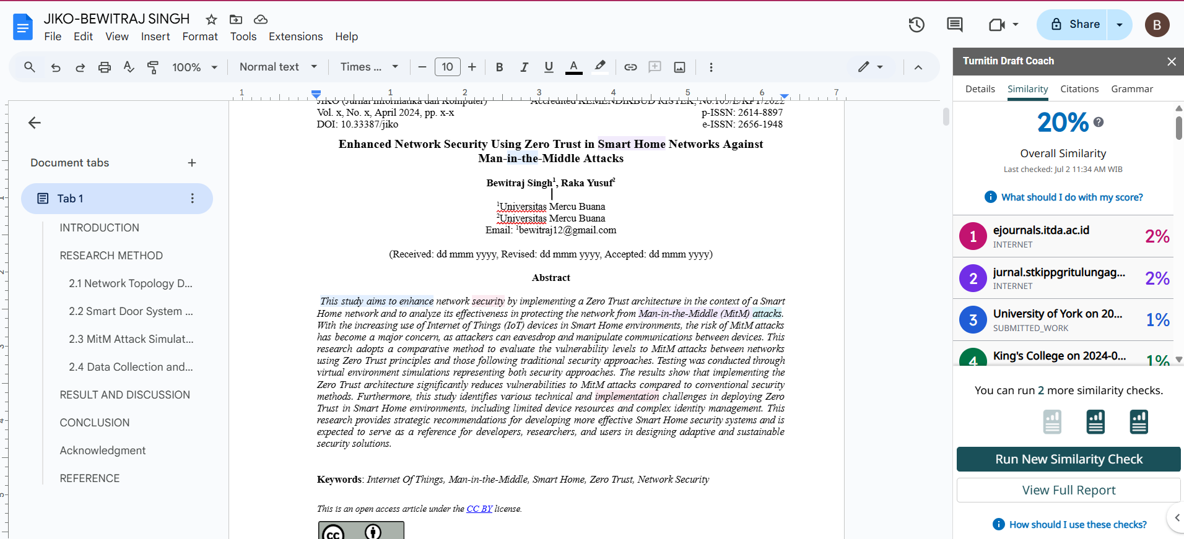Image resolution: width=1184 pixels, height=539 pixels.
Task: Open the Tools menu
Action: pyautogui.click(x=243, y=37)
